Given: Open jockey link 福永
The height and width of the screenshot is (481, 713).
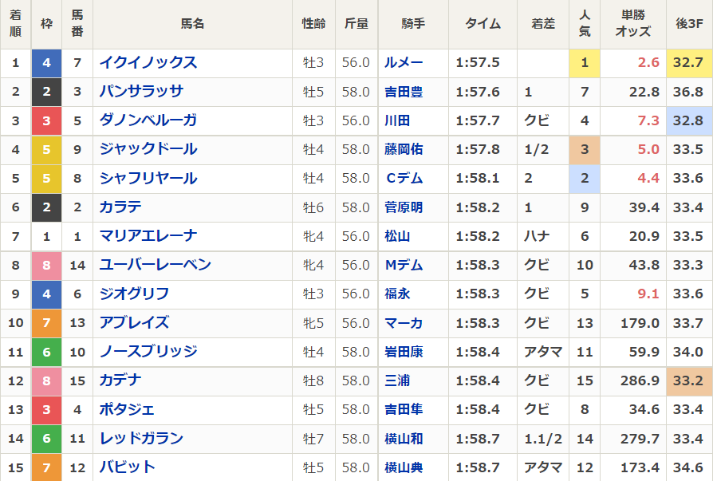Looking at the screenshot, I should (397, 294).
